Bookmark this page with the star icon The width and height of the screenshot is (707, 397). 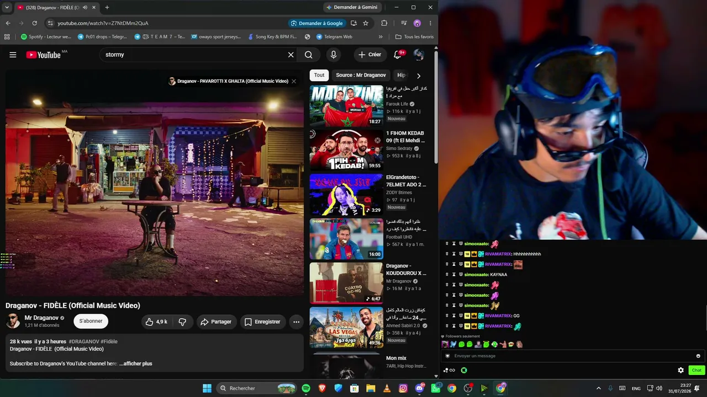[x=366, y=23]
